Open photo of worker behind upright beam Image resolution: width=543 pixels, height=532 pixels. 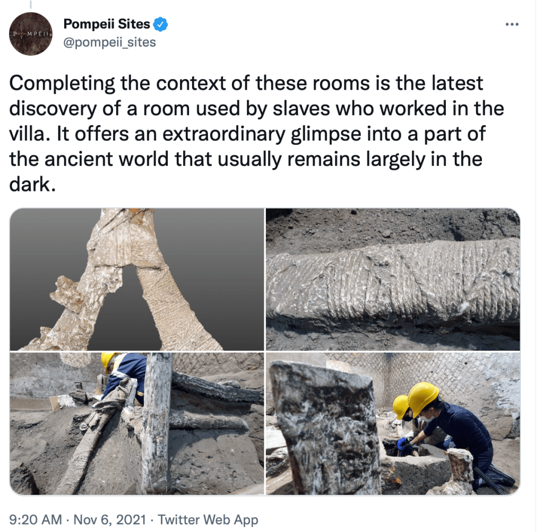coord(137,424)
